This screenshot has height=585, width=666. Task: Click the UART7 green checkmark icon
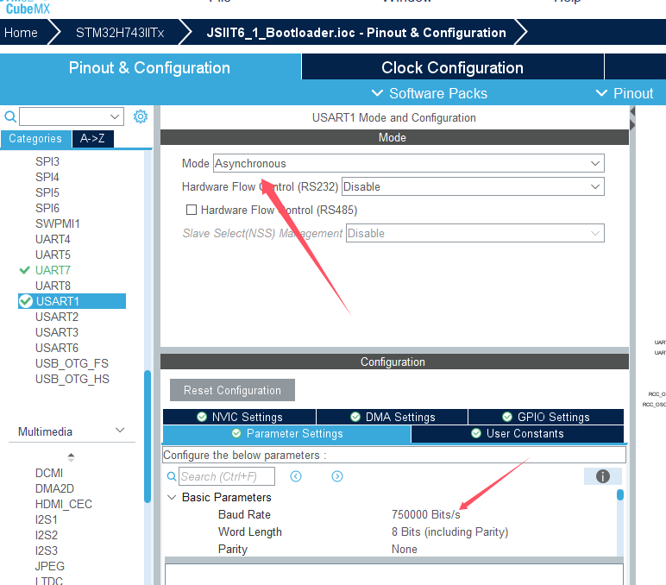[x=25, y=270]
